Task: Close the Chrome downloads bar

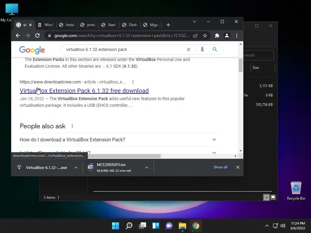Action: pos(238,167)
